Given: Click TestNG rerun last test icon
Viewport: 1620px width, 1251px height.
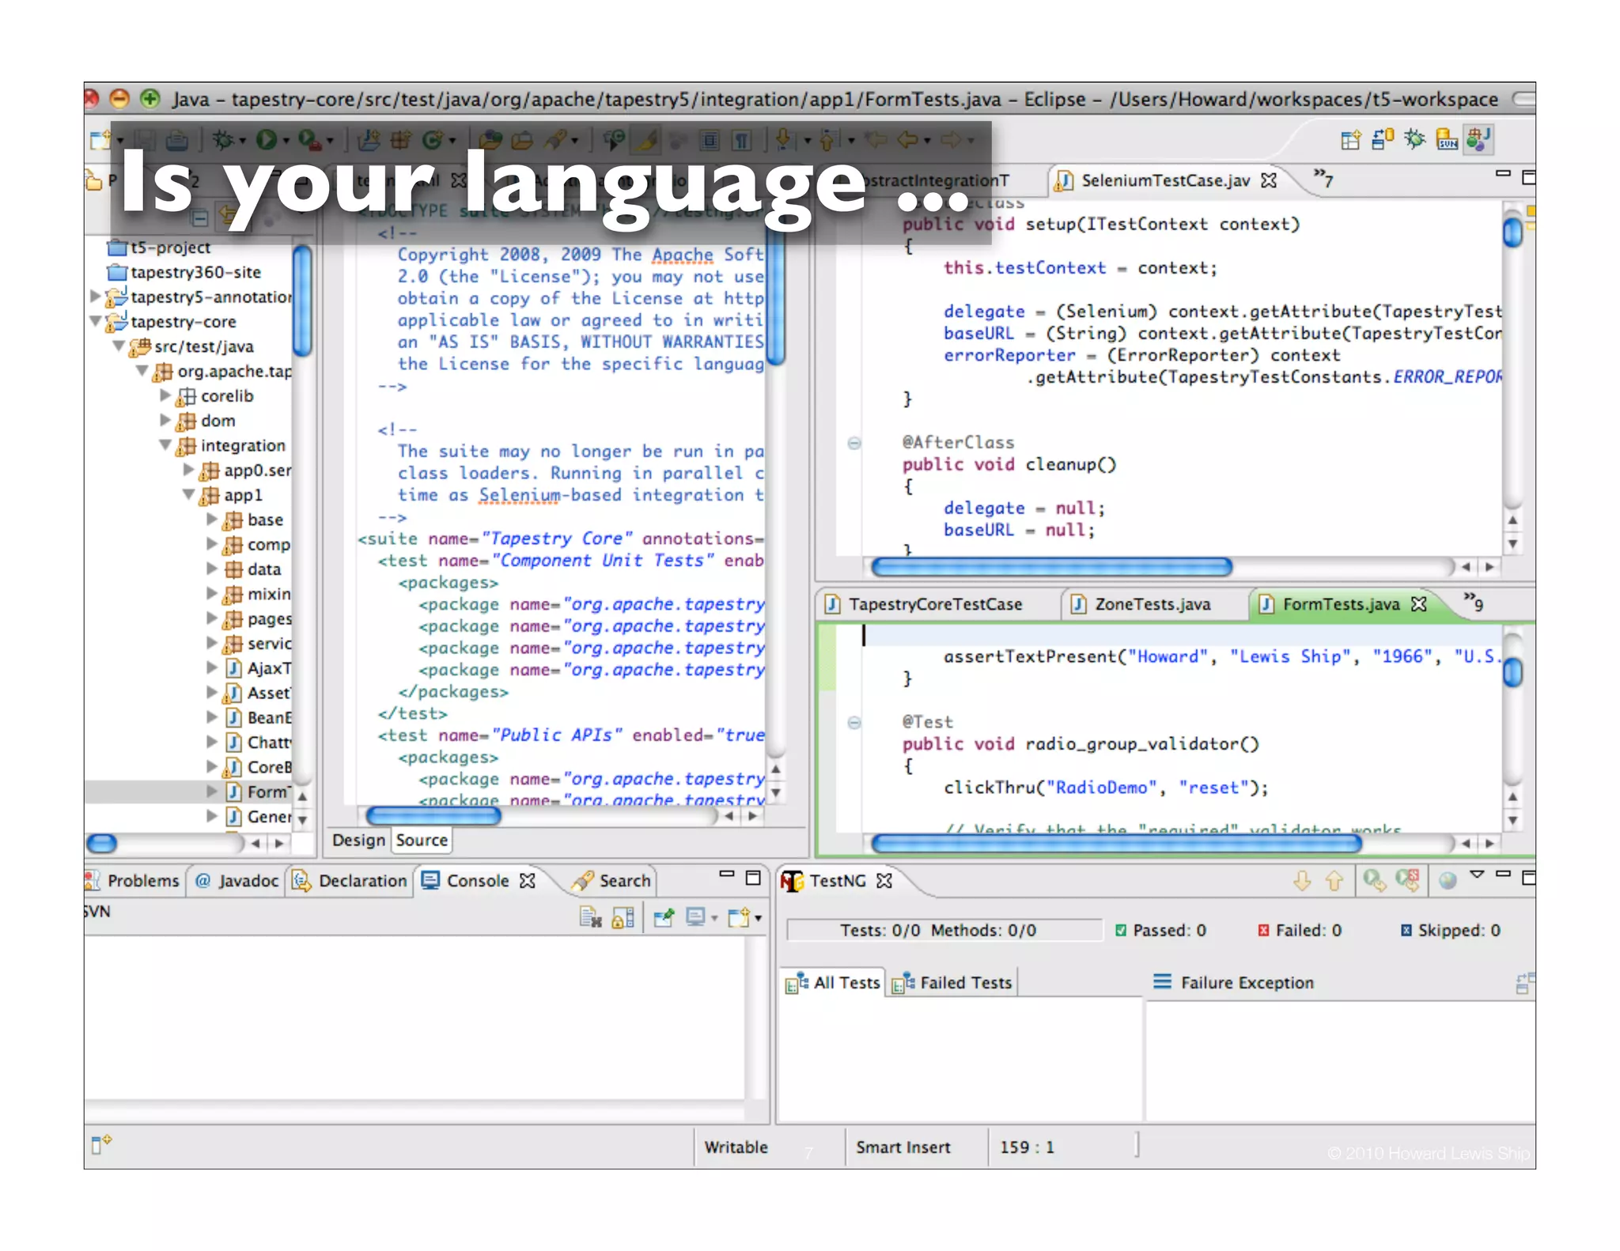Looking at the screenshot, I should (x=1374, y=880).
